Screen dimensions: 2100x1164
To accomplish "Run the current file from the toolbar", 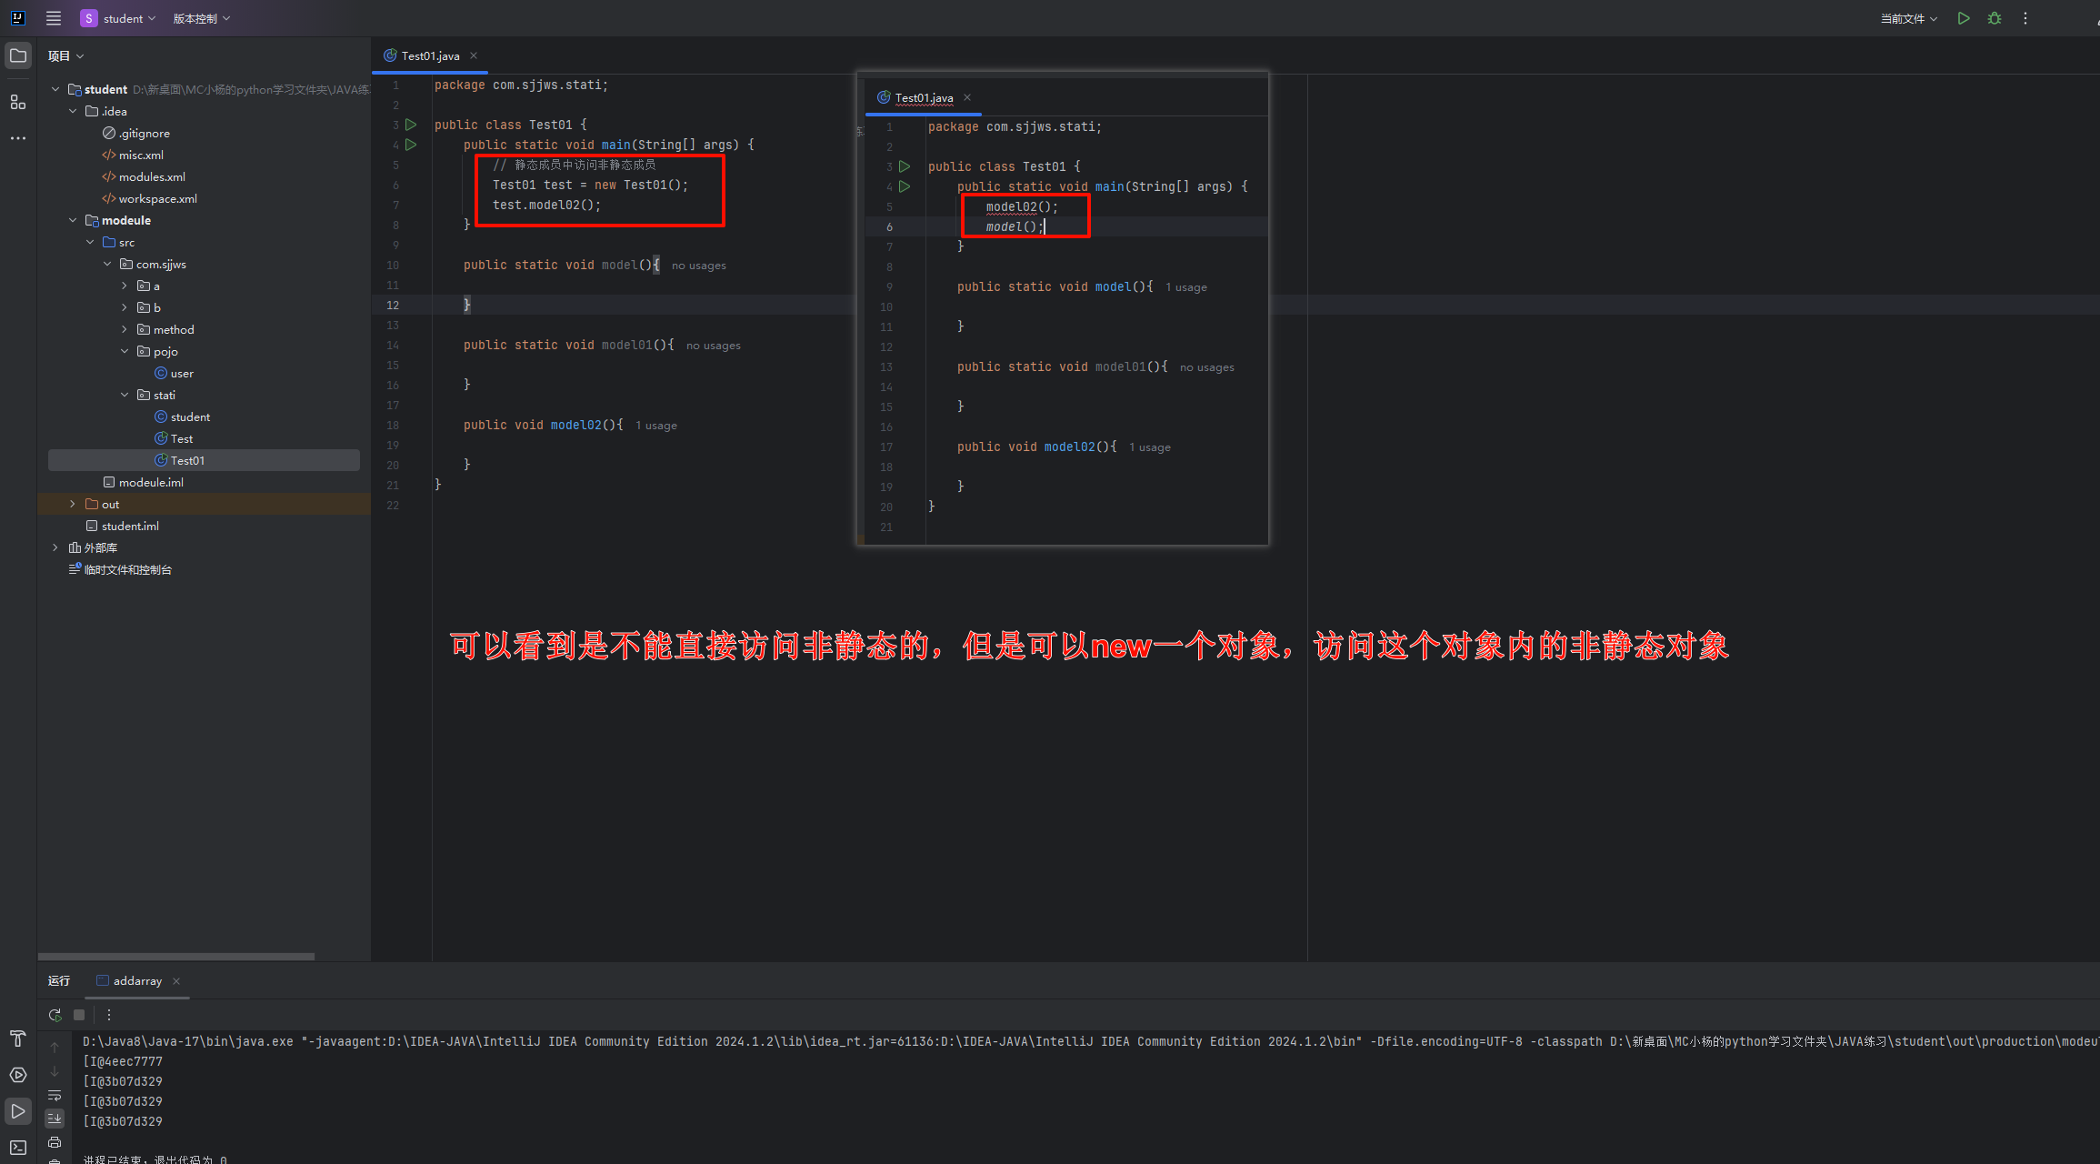I will coord(1964,18).
